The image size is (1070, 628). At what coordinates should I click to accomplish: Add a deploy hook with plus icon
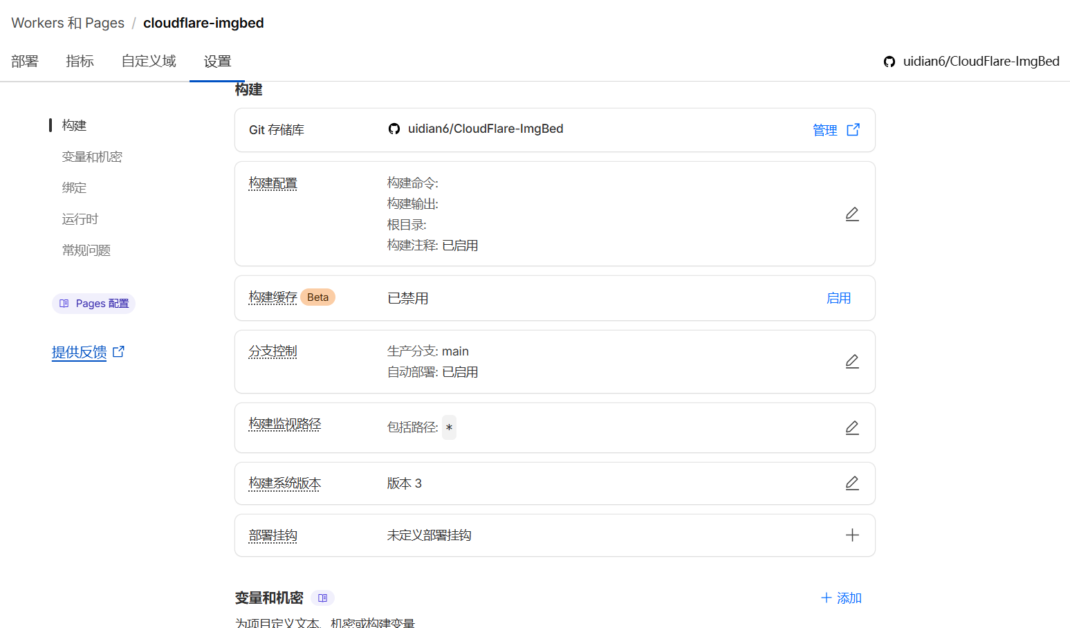tap(852, 535)
